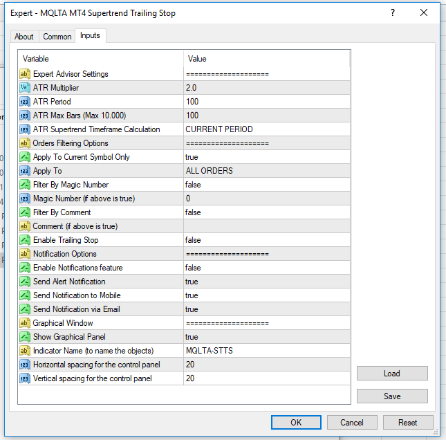446x440 pixels.
Task: Select the Expert Advisor Settings label
Action: coord(71,74)
